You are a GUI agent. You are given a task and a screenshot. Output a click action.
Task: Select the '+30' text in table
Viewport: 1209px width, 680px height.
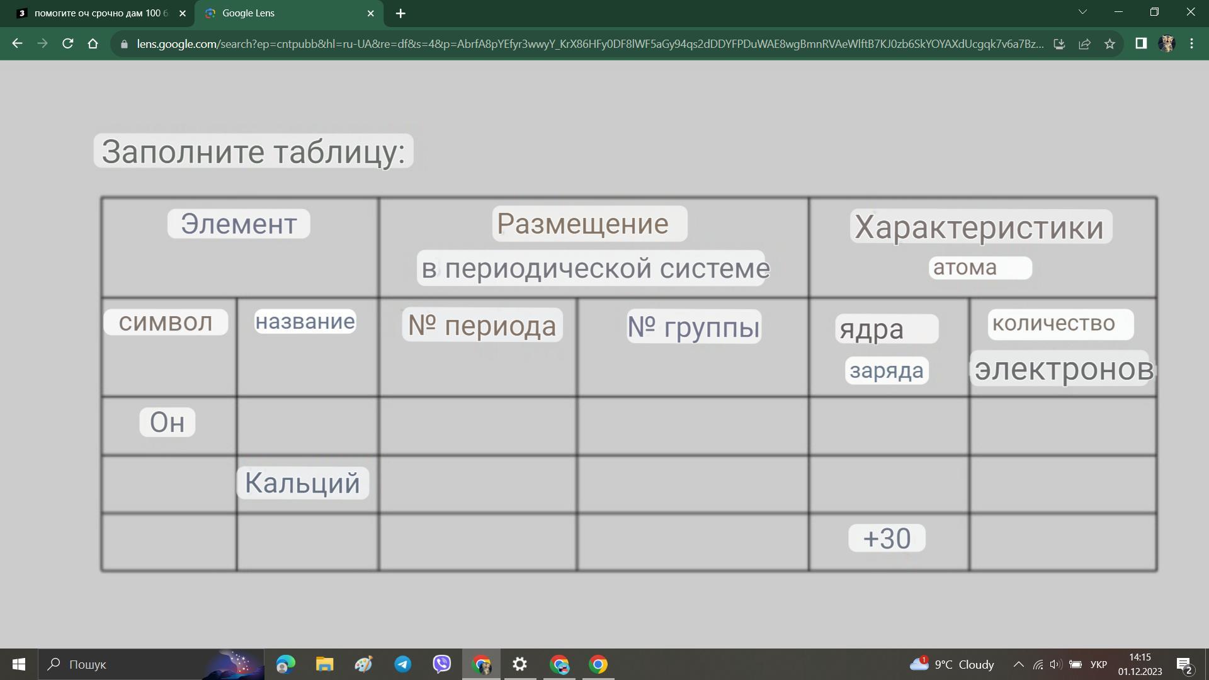(887, 538)
